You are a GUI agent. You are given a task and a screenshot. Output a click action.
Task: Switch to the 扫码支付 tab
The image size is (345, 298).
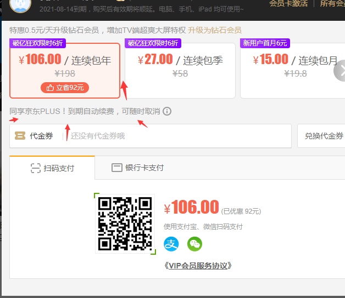tap(52, 168)
